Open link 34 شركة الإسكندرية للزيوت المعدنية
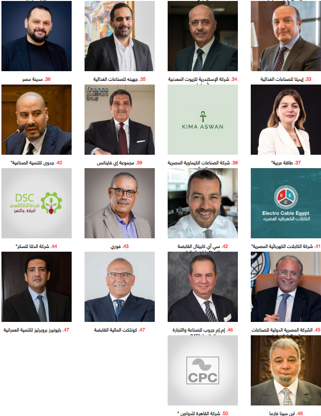Image resolution: width=321 pixels, height=416 pixels. [x=203, y=79]
